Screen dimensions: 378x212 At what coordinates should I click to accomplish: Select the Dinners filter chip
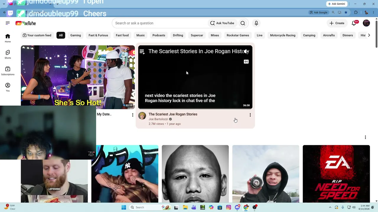point(348,35)
